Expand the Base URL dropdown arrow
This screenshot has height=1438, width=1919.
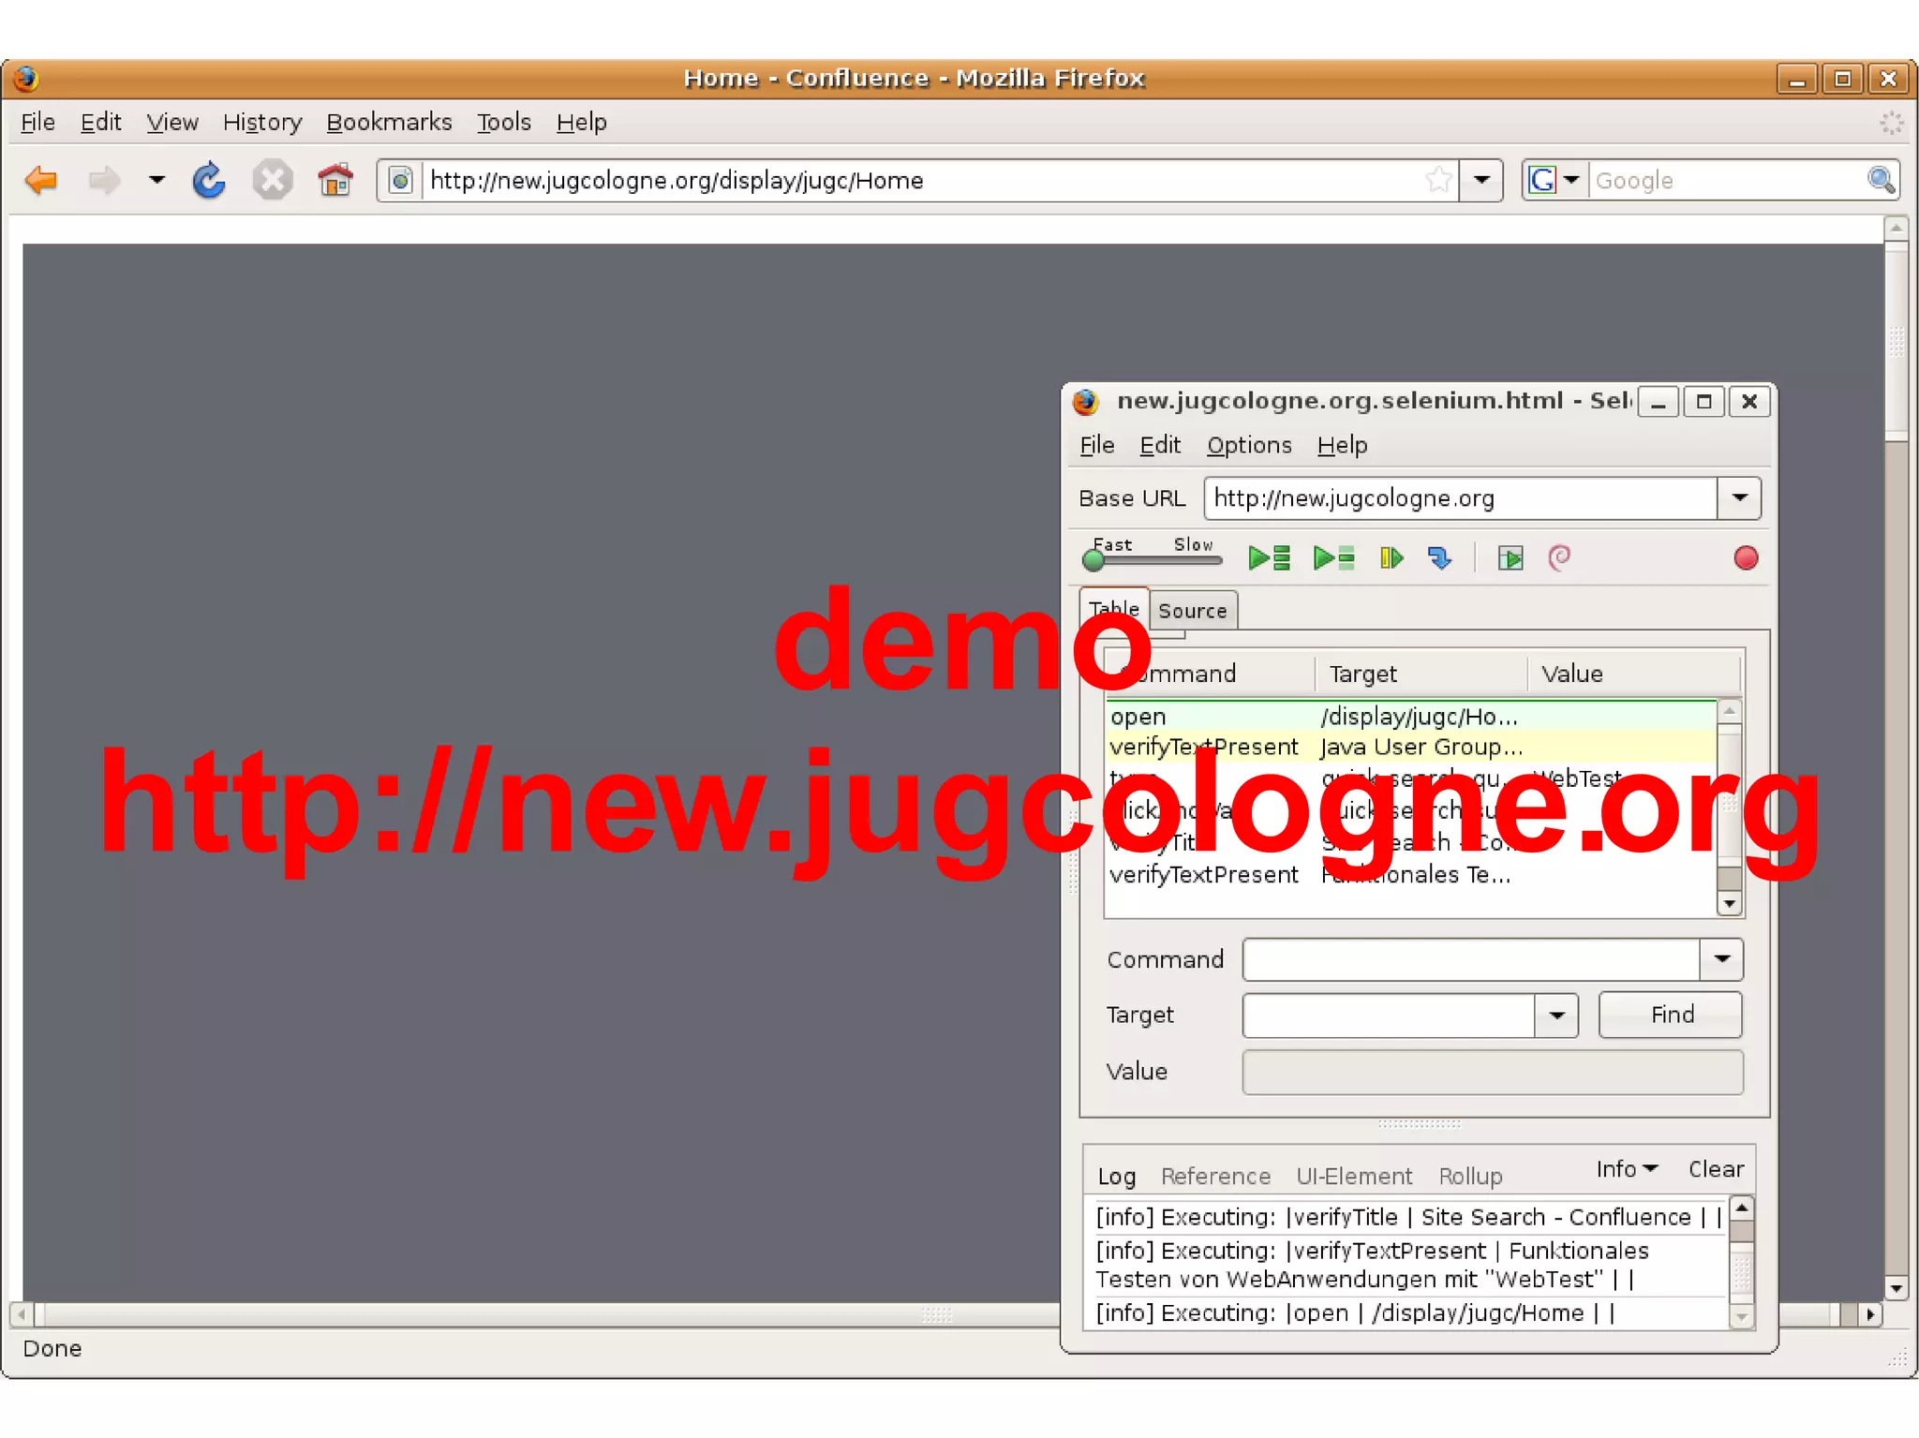click(1739, 498)
